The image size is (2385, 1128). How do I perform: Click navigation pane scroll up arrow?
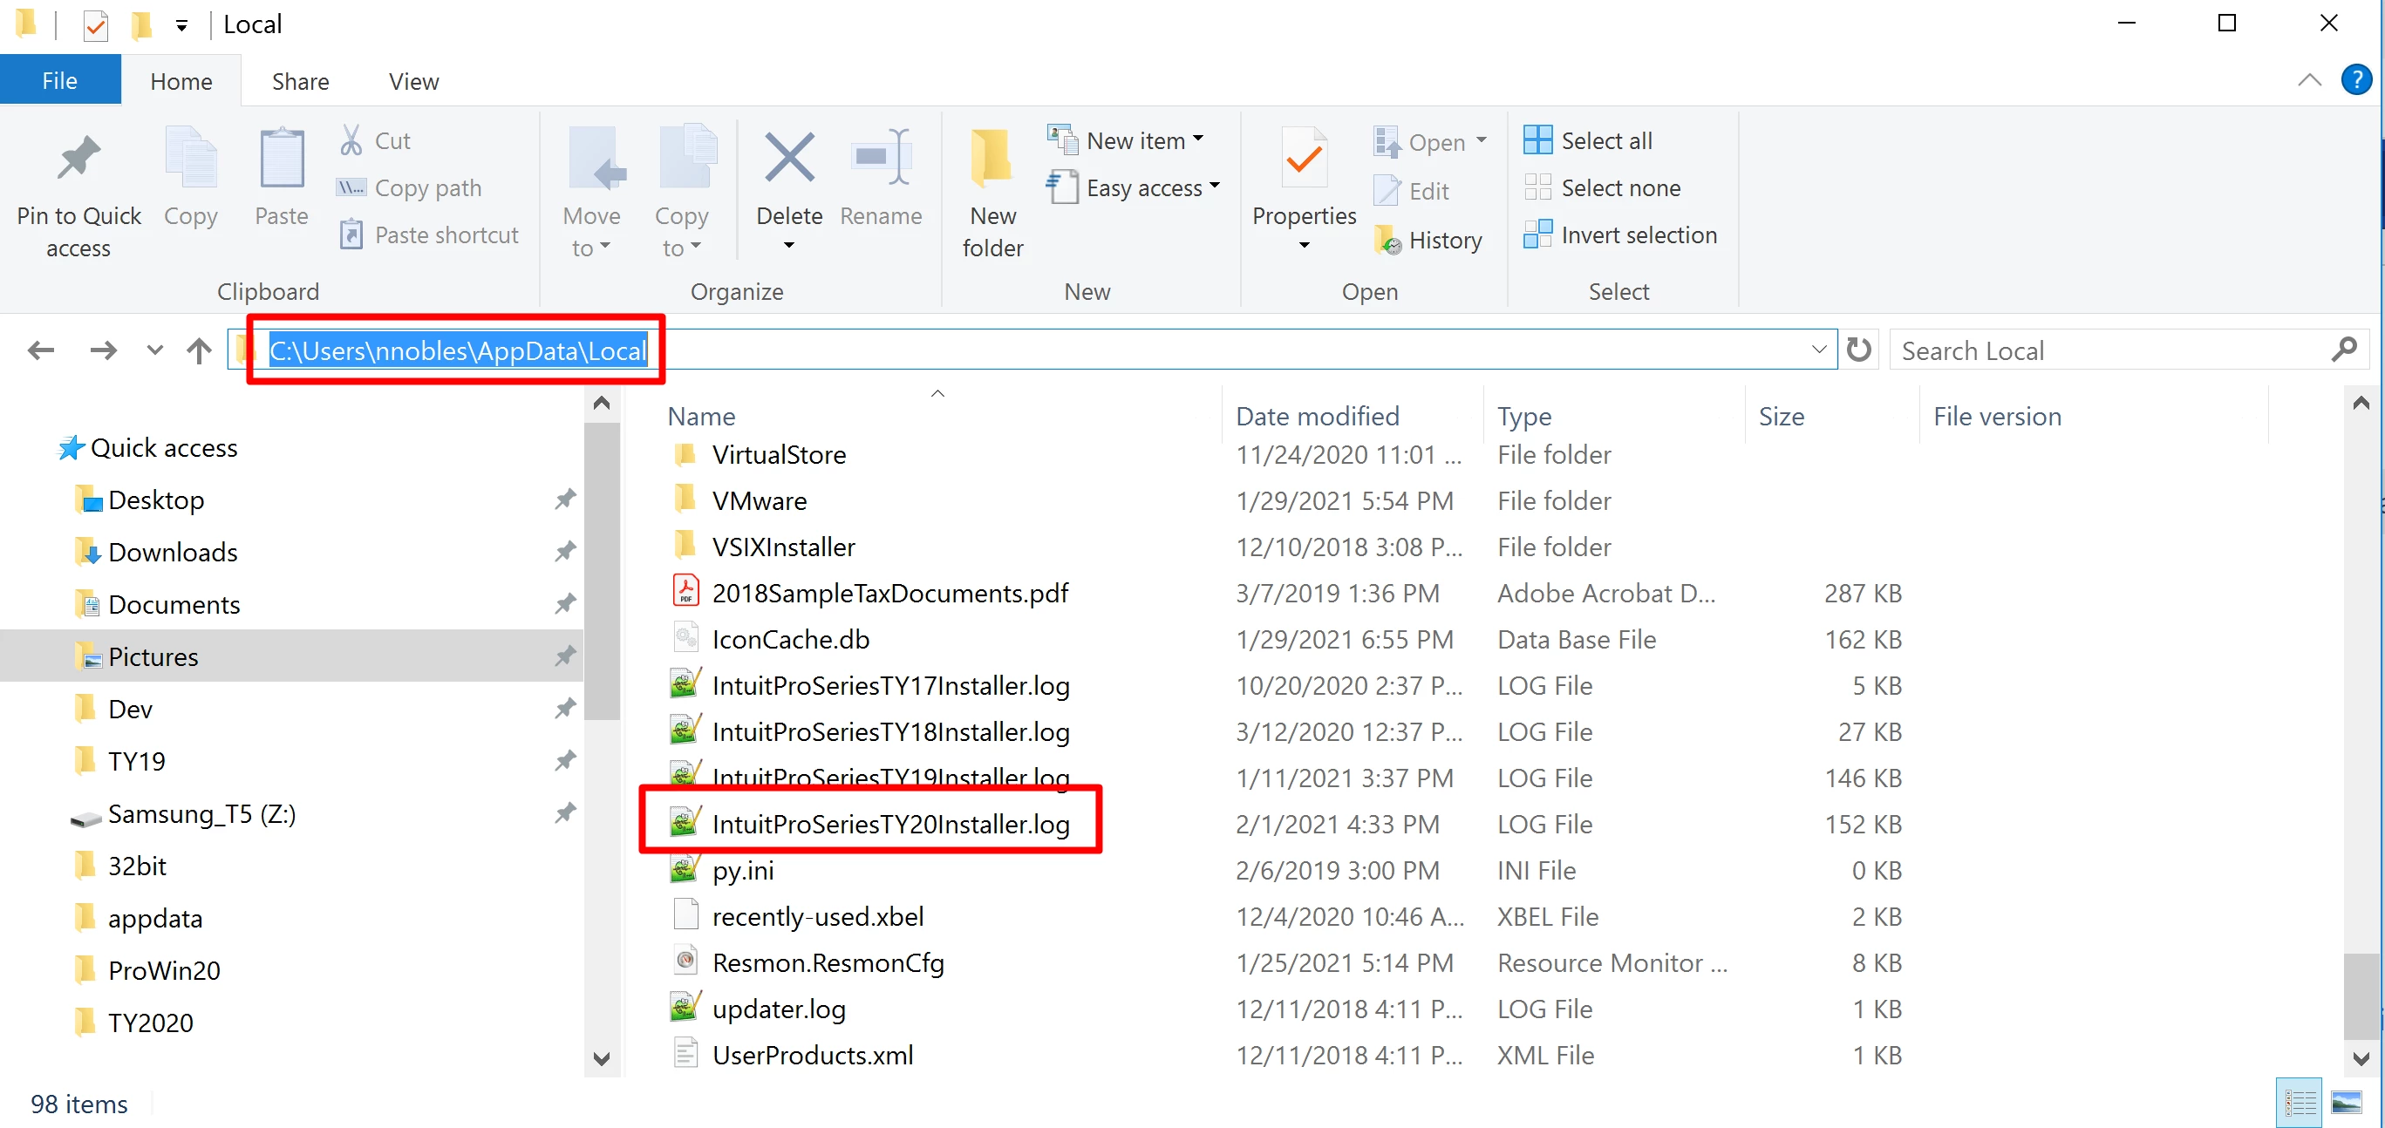[602, 403]
